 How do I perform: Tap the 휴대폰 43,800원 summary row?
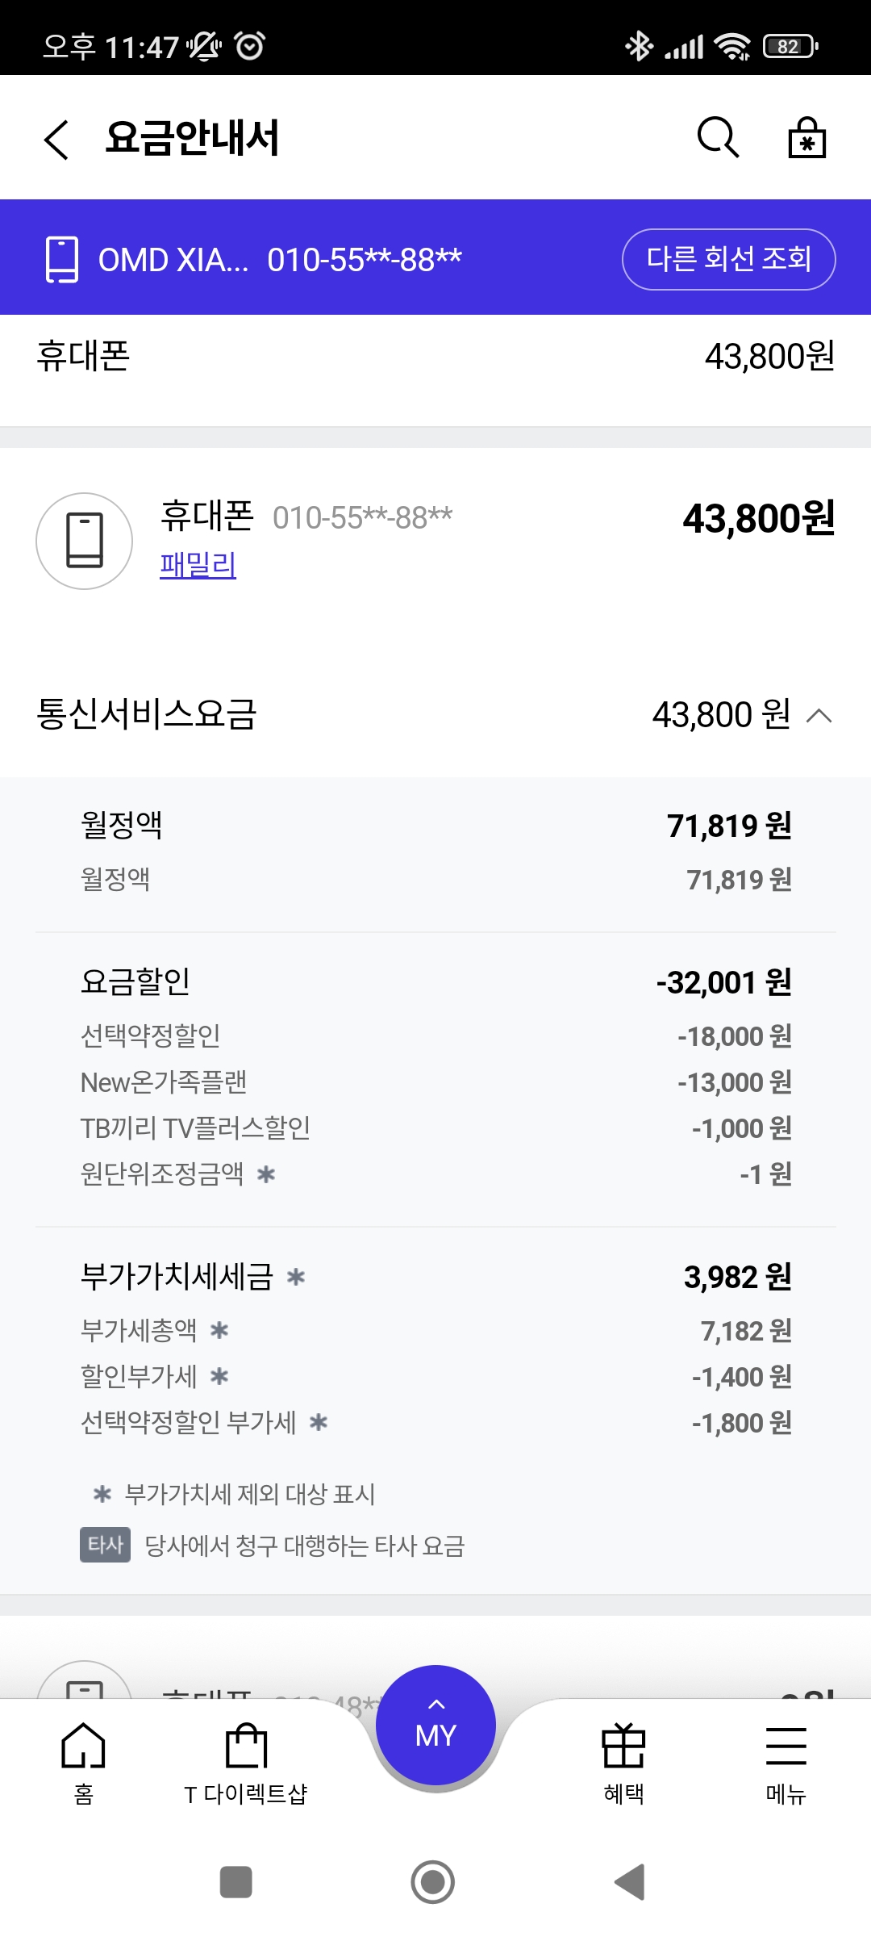[435, 356]
